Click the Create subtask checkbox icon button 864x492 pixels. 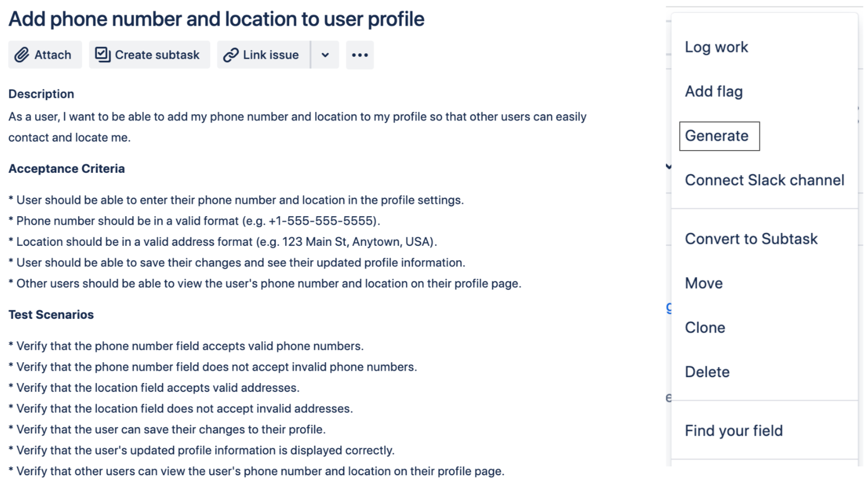[x=149, y=55]
